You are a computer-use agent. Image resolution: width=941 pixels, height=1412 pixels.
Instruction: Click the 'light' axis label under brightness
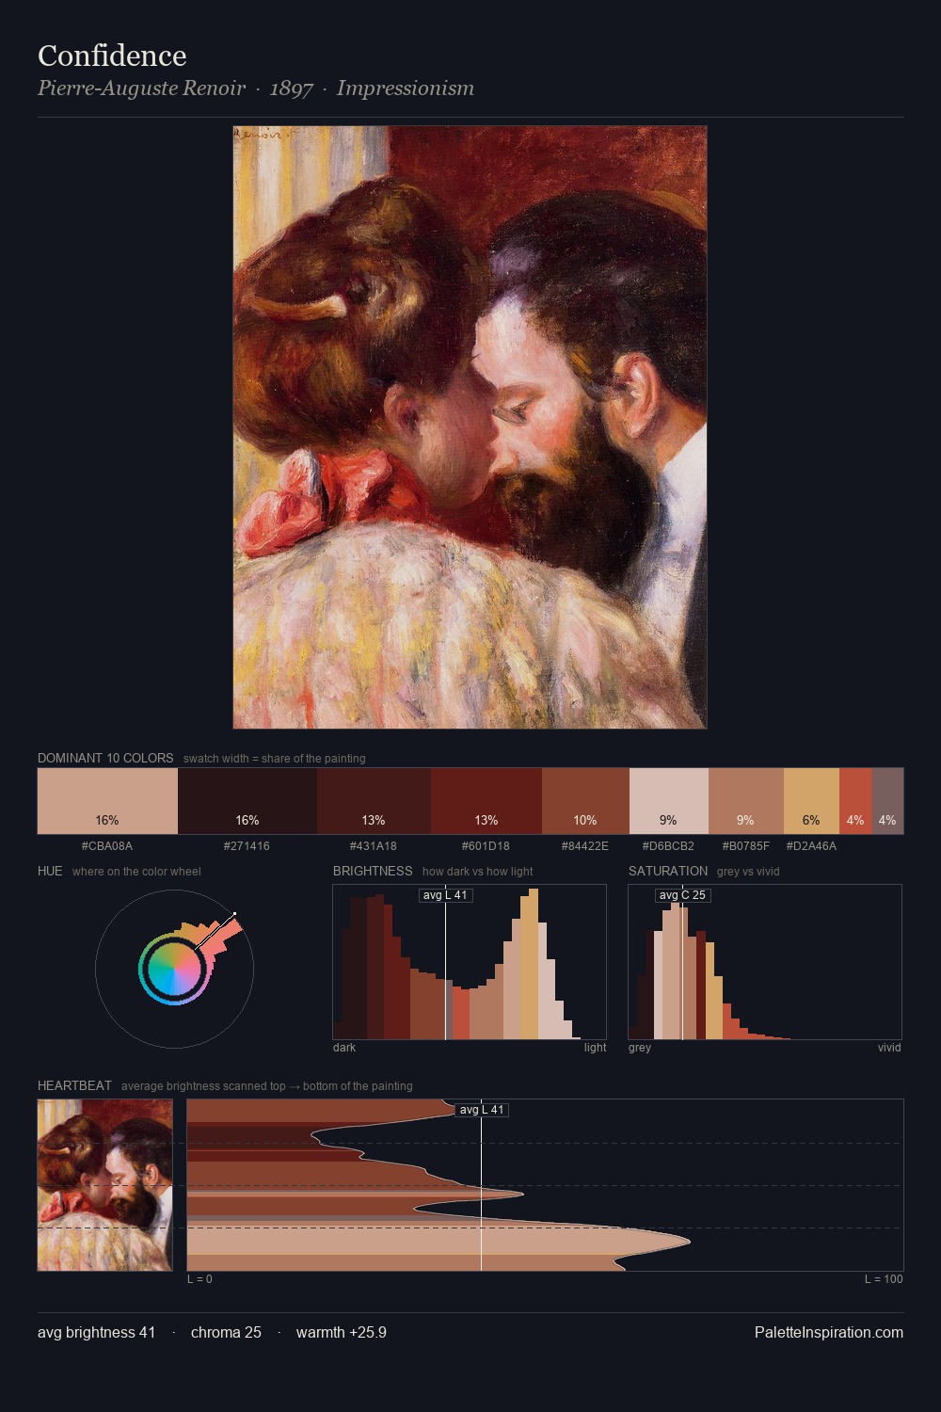pos(595,1048)
